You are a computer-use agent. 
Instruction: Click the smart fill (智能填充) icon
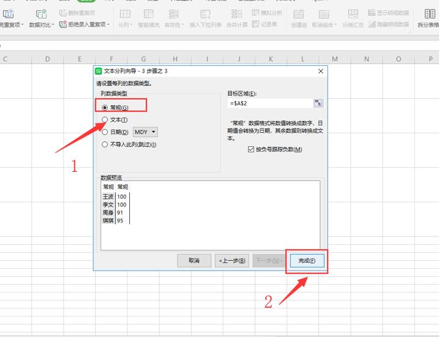148,14
